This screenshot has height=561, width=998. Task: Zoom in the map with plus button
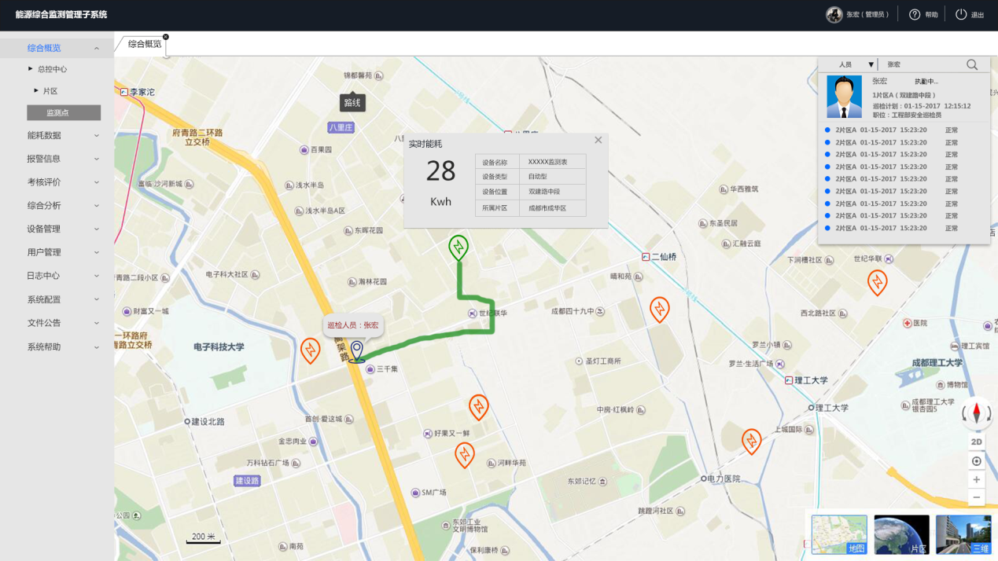point(977,479)
